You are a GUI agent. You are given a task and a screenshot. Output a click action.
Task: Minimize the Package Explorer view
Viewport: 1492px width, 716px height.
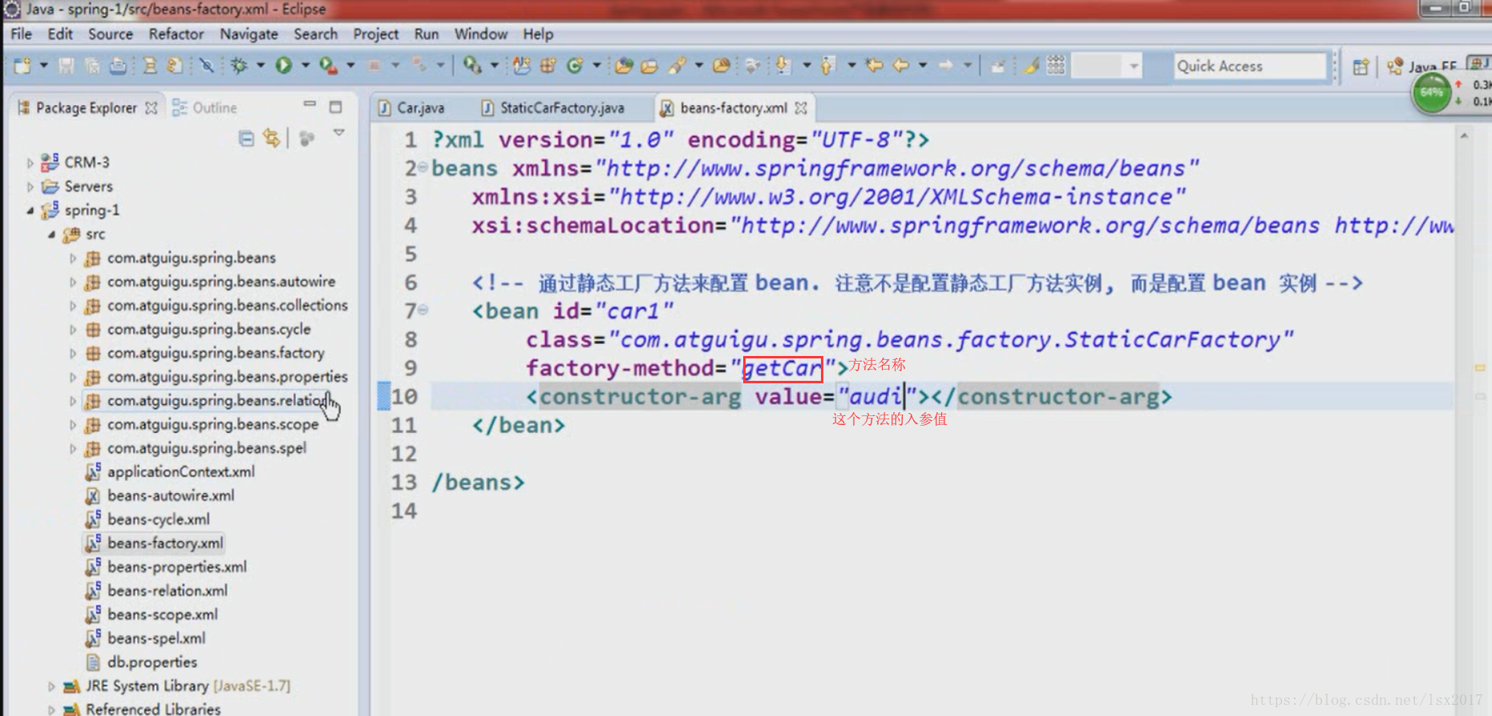click(x=309, y=105)
